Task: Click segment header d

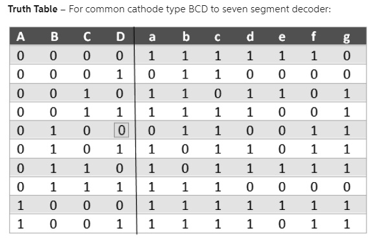Action: [x=250, y=36]
